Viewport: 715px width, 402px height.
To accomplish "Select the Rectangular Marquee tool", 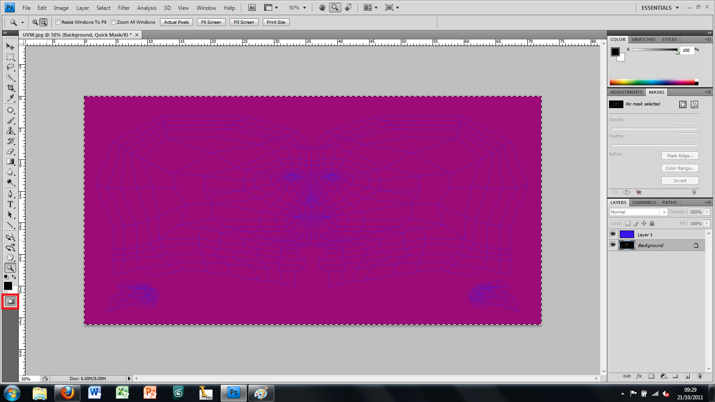I will pyautogui.click(x=10, y=57).
